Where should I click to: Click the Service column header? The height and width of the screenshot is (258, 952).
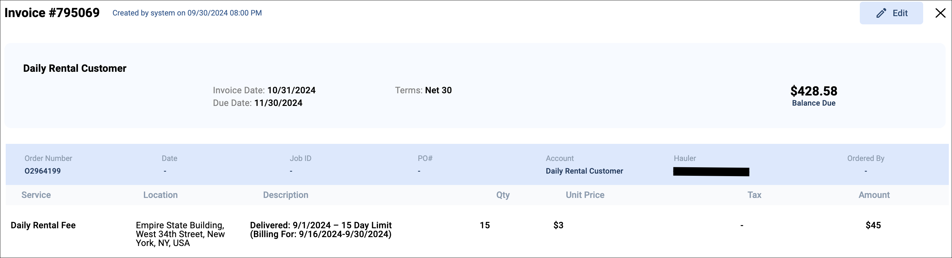36,195
